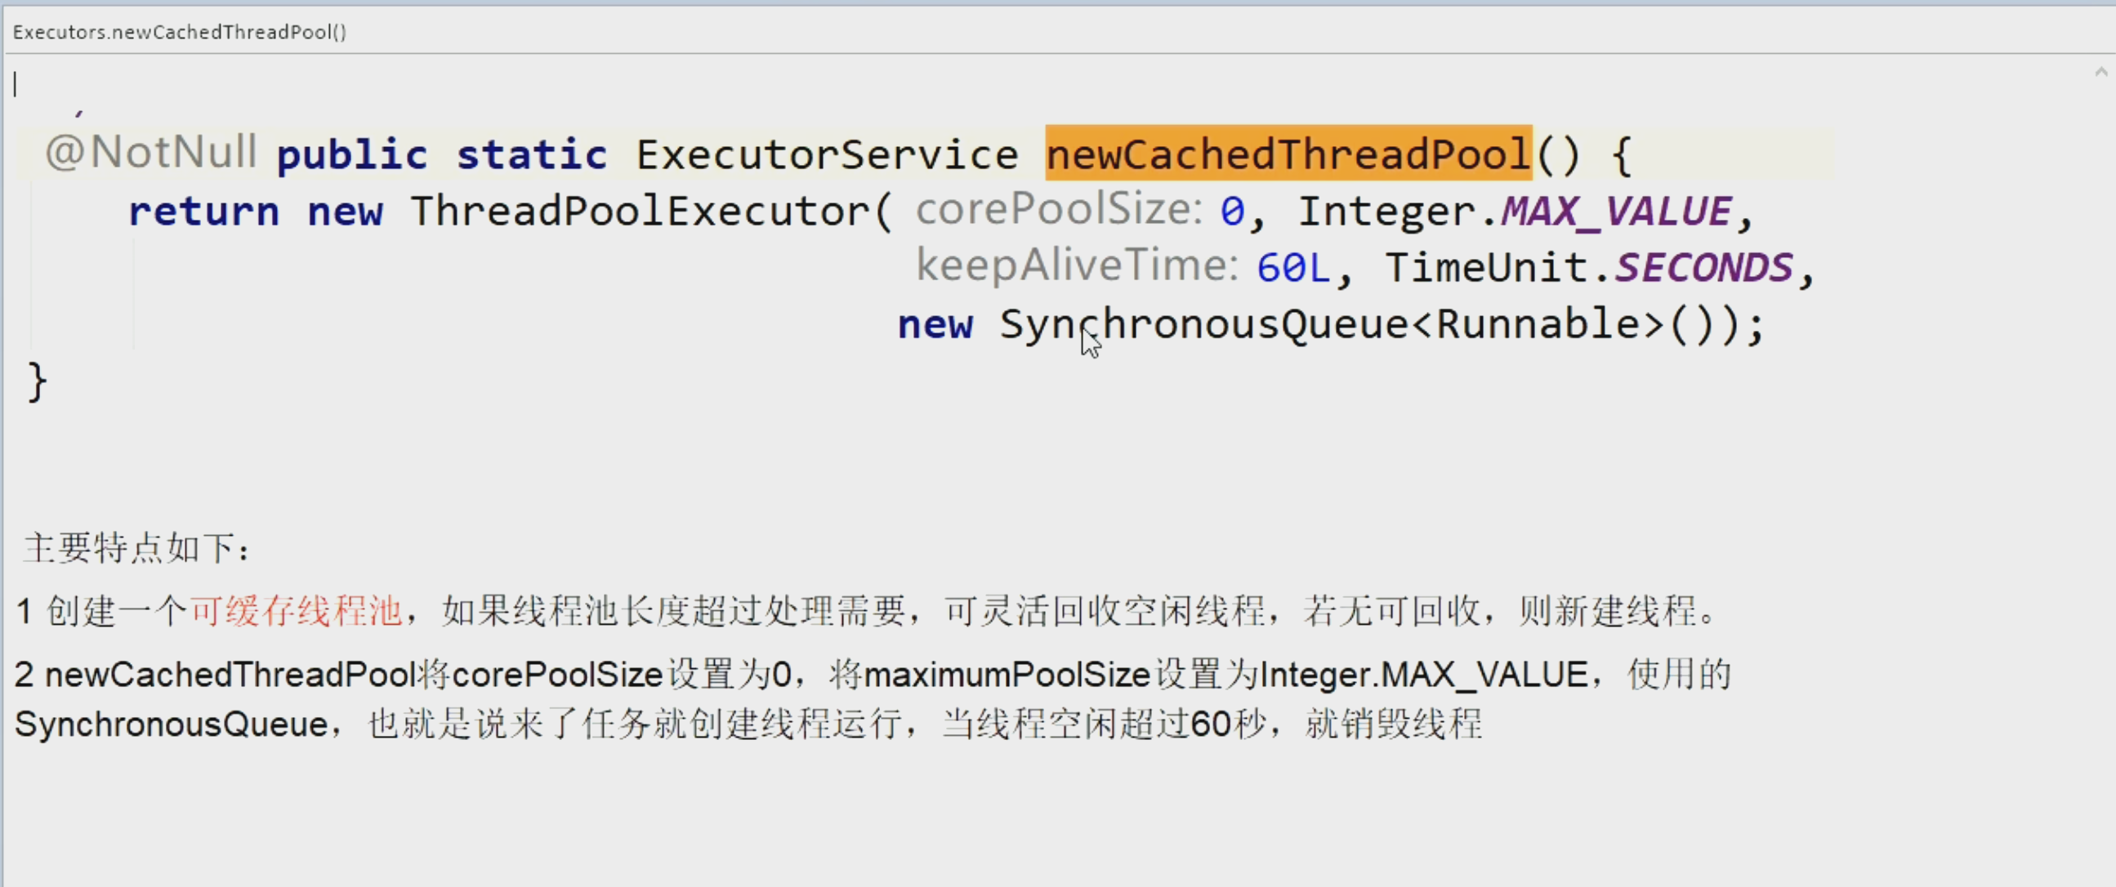Screen dimensions: 2116x887
Task: Click Integer.MAX_VALUE in the code
Action: (1515, 212)
